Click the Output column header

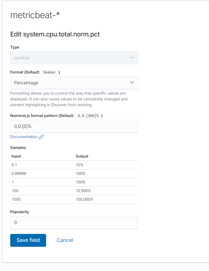coord(82,156)
